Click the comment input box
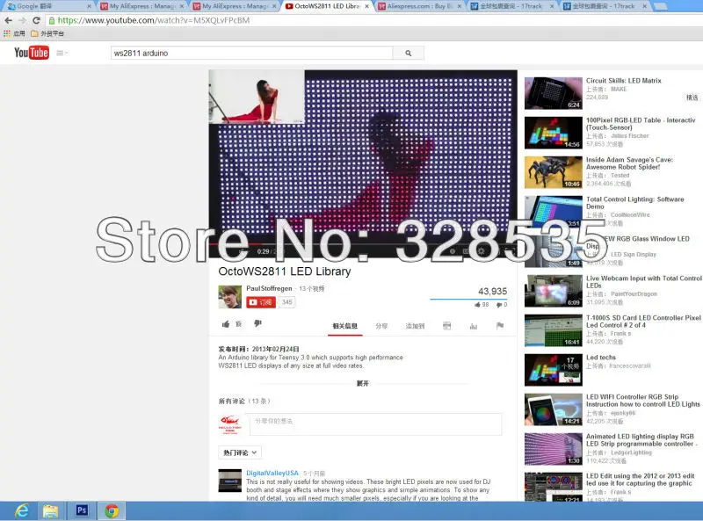 376,424
